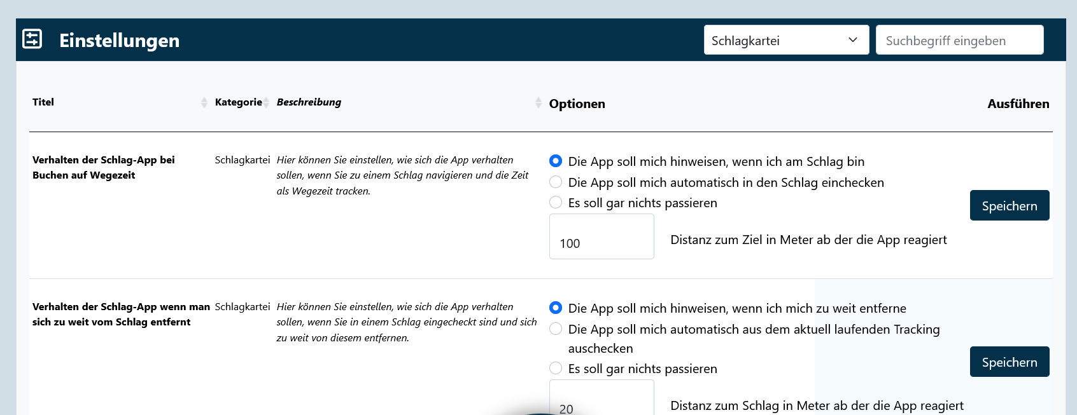The image size is (1077, 415).
Task: Sort table by Kategorie column arrows
Action: click(267, 102)
